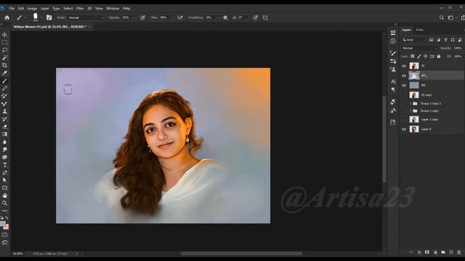This screenshot has height=261, width=465.
Task: Open layer blend mode Normal dropdown
Action: [420, 49]
